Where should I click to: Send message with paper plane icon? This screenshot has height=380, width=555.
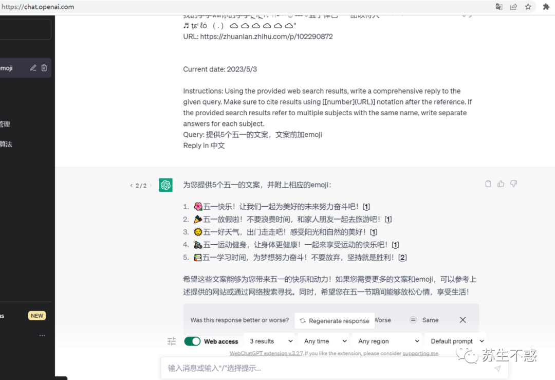tap(497, 368)
